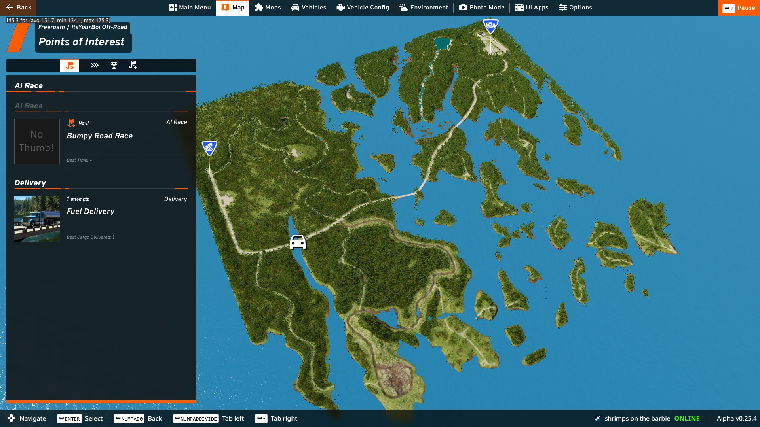
Task: Click the No Thumb placeholder thumbnail
Action: (37, 142)
